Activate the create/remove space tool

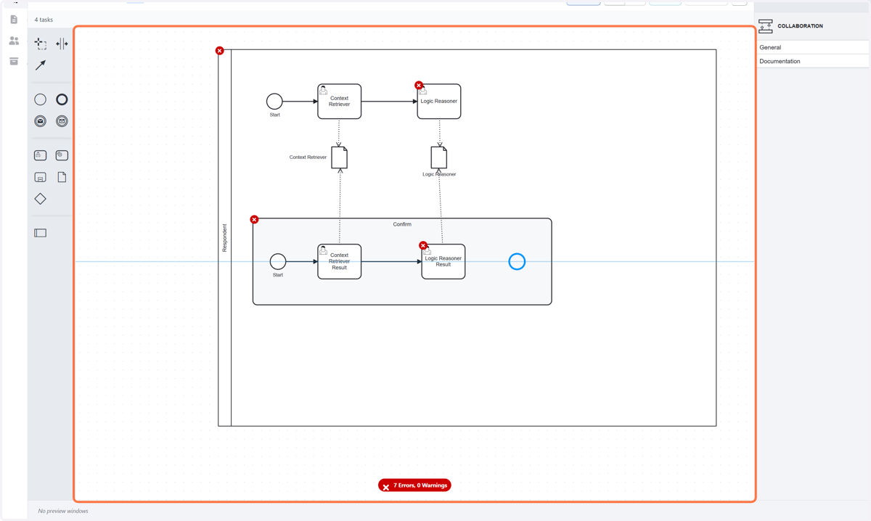[x=62, y=44]
